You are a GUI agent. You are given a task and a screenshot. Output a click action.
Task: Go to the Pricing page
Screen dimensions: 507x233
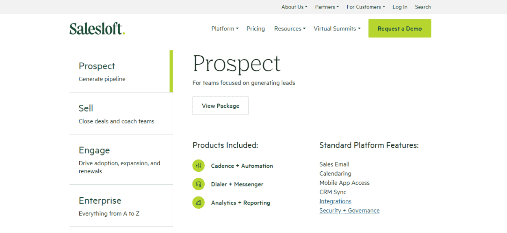coord(256,28)
